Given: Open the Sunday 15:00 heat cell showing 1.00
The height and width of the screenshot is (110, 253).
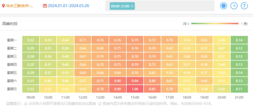Looking at the screenshot, I should (135, 89).
